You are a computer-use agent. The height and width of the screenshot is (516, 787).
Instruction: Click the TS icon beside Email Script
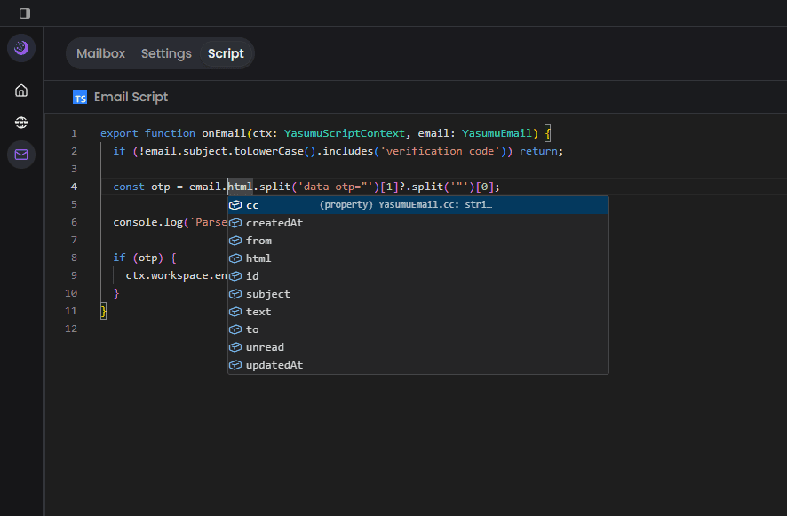pos(81,97)
